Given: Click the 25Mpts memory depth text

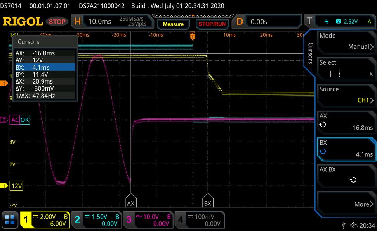Looking at the screenshot, I should [137, 24].
